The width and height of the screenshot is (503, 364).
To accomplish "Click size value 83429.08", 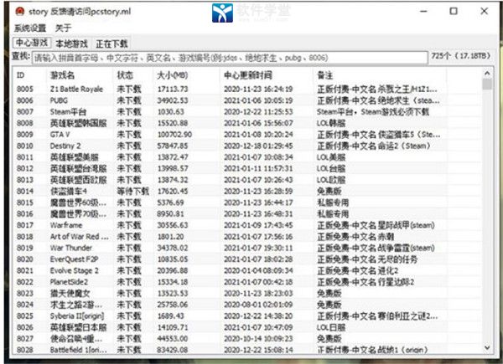I will pos(173,350).
